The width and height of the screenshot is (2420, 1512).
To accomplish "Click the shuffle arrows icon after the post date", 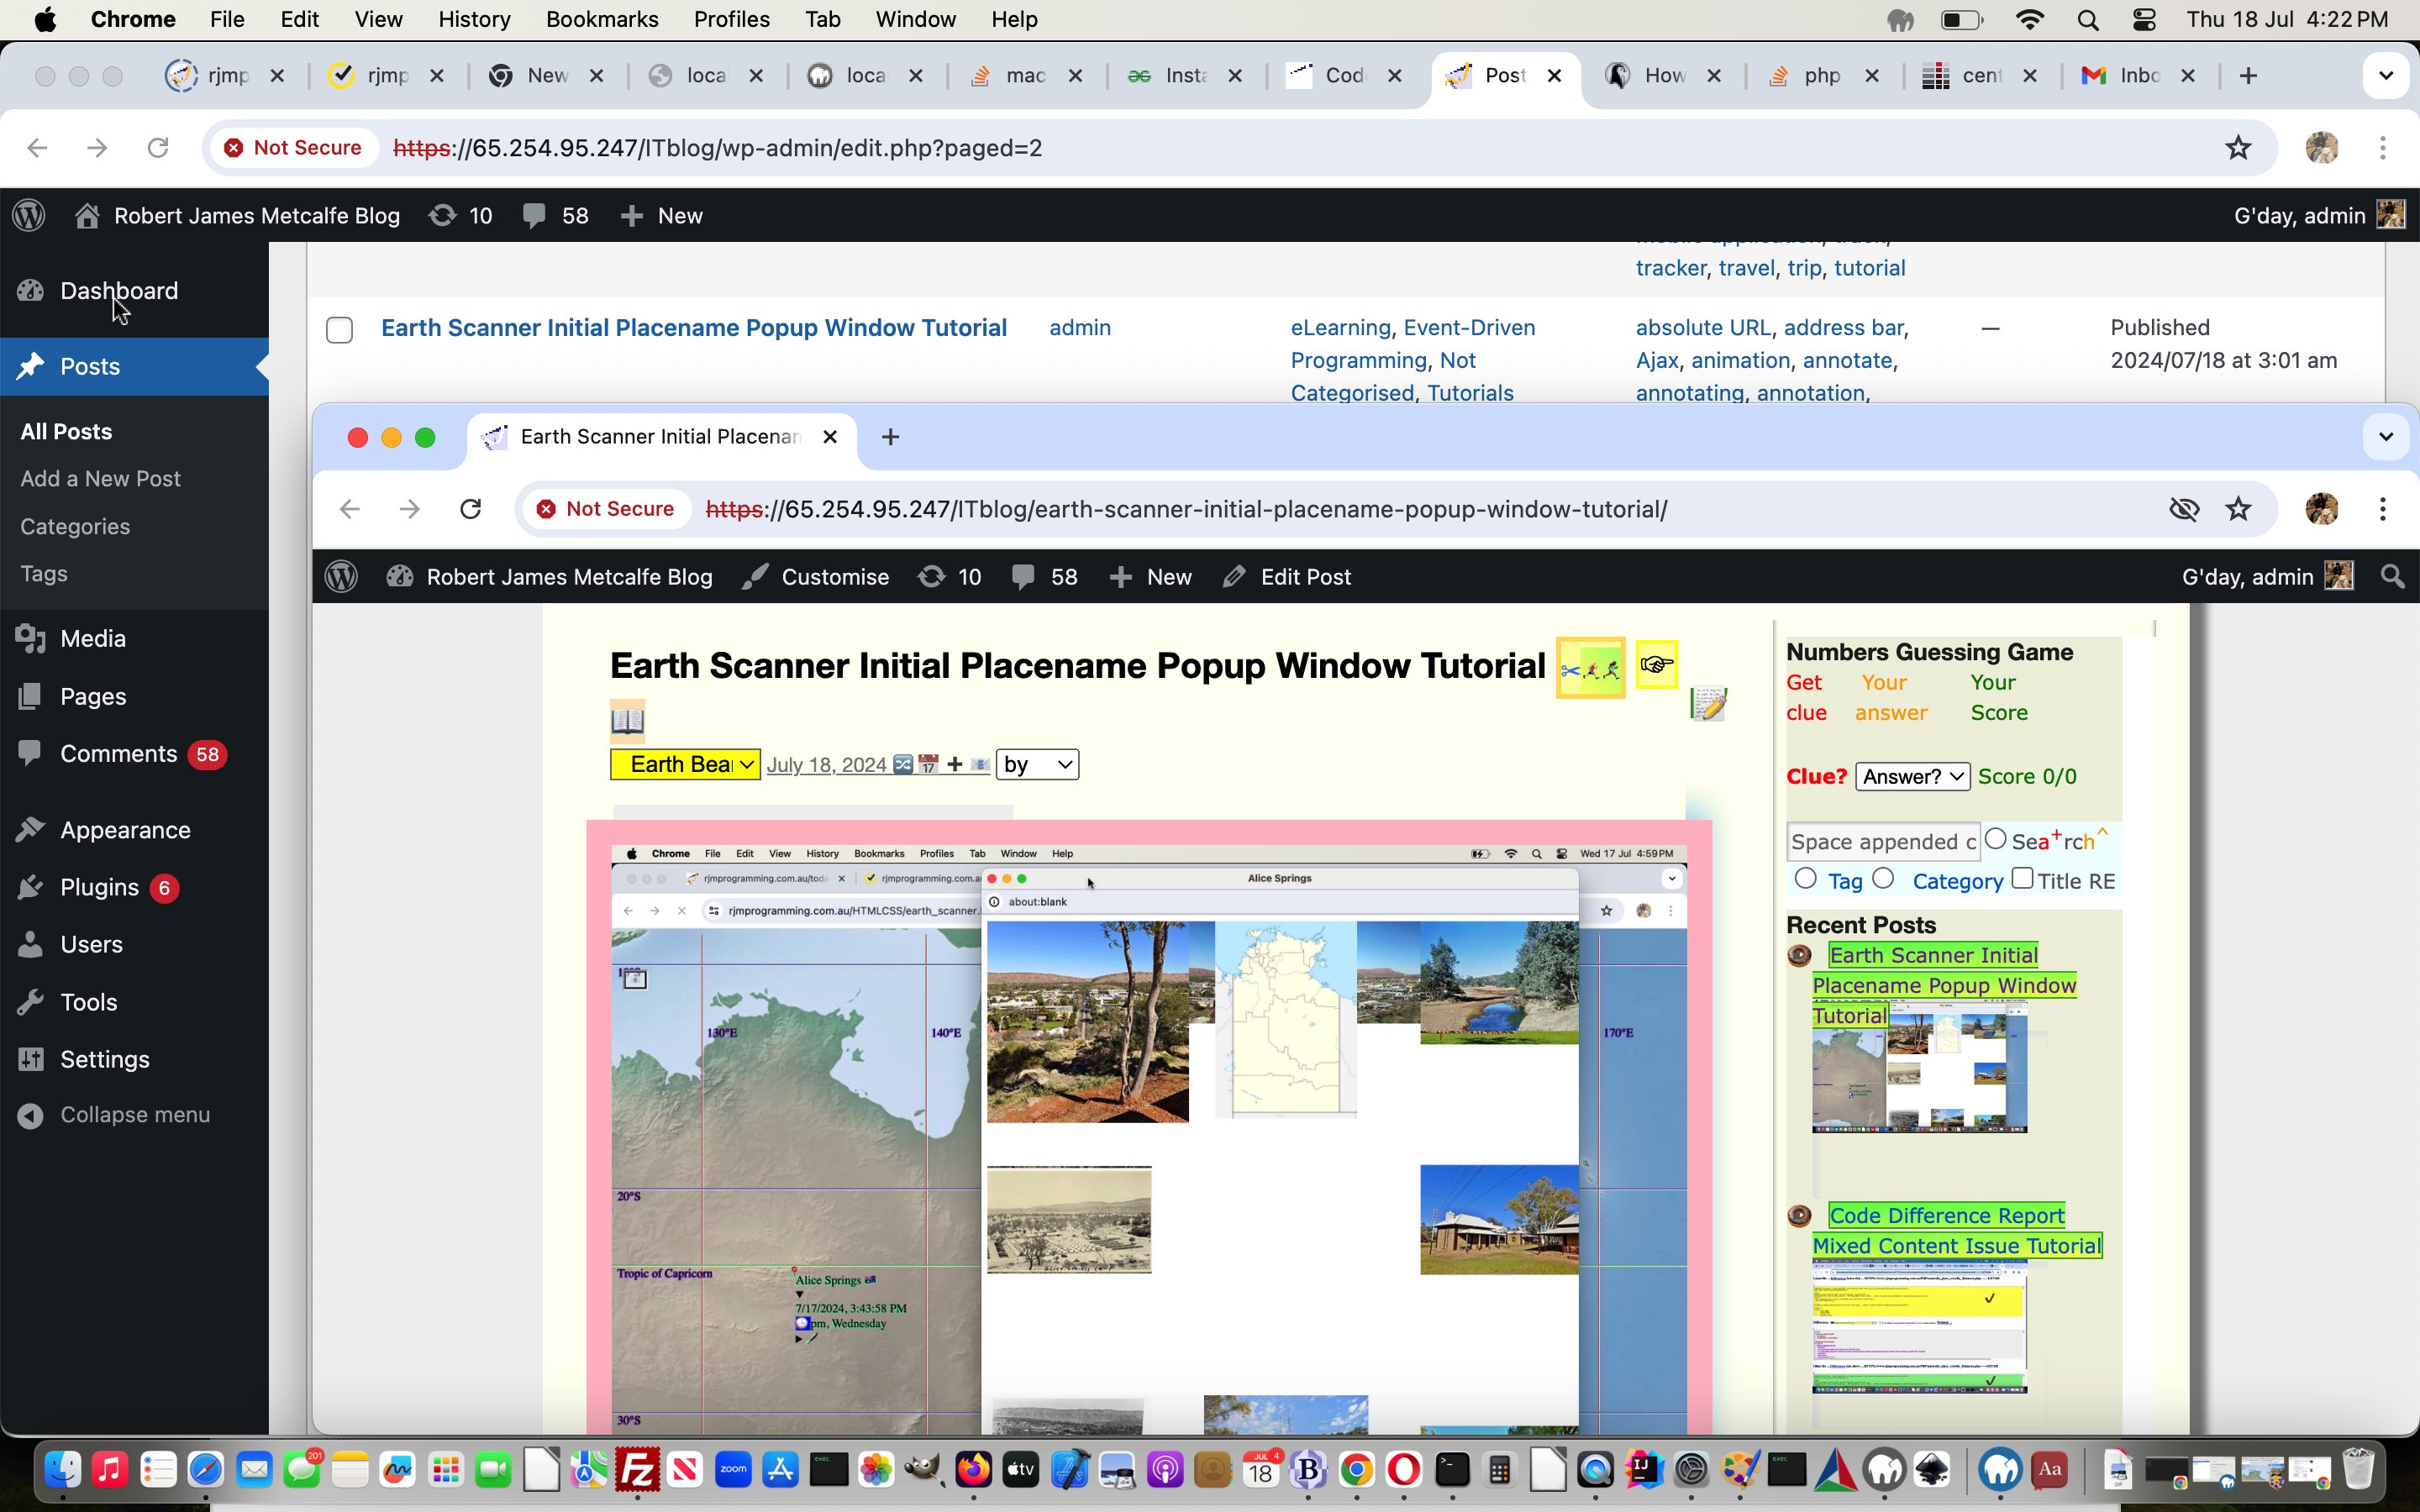I will coord(903,765).
